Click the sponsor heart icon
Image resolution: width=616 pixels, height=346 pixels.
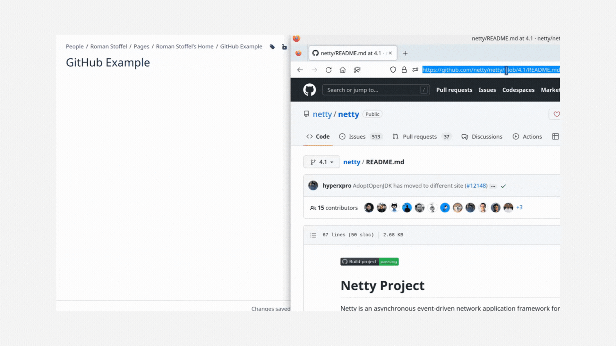[x=556, y=114]
